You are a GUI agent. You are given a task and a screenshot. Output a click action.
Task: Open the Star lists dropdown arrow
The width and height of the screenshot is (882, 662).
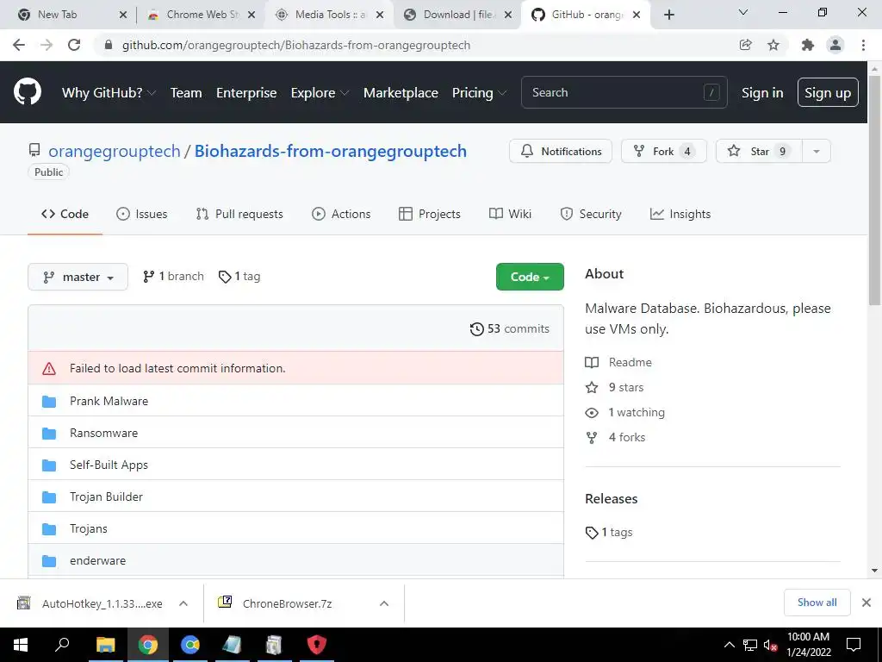click(817, 151)
